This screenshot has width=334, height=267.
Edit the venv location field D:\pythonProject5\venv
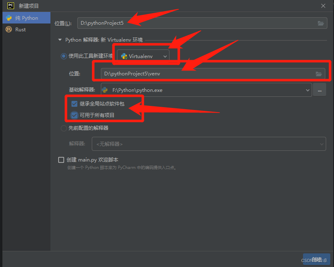point(213,74)
